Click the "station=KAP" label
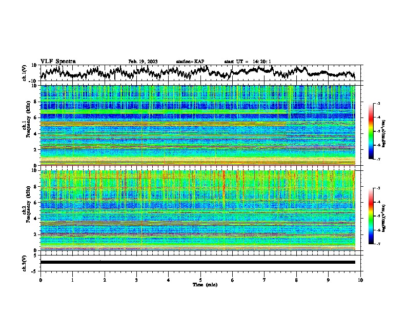406x314 pixels. point(190,62)
